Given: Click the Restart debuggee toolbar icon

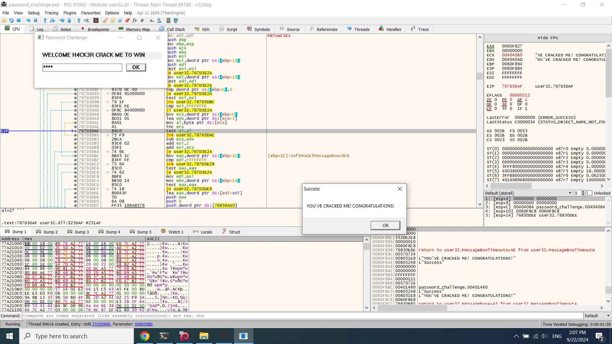Looking at the screenshot, I should click(11, 20).
